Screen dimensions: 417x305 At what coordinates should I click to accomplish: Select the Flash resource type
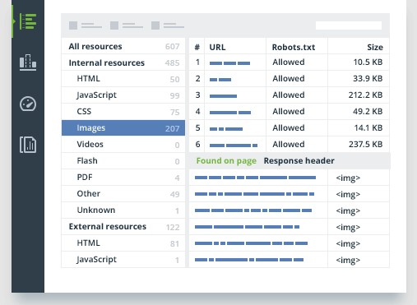tap(123, 161)
